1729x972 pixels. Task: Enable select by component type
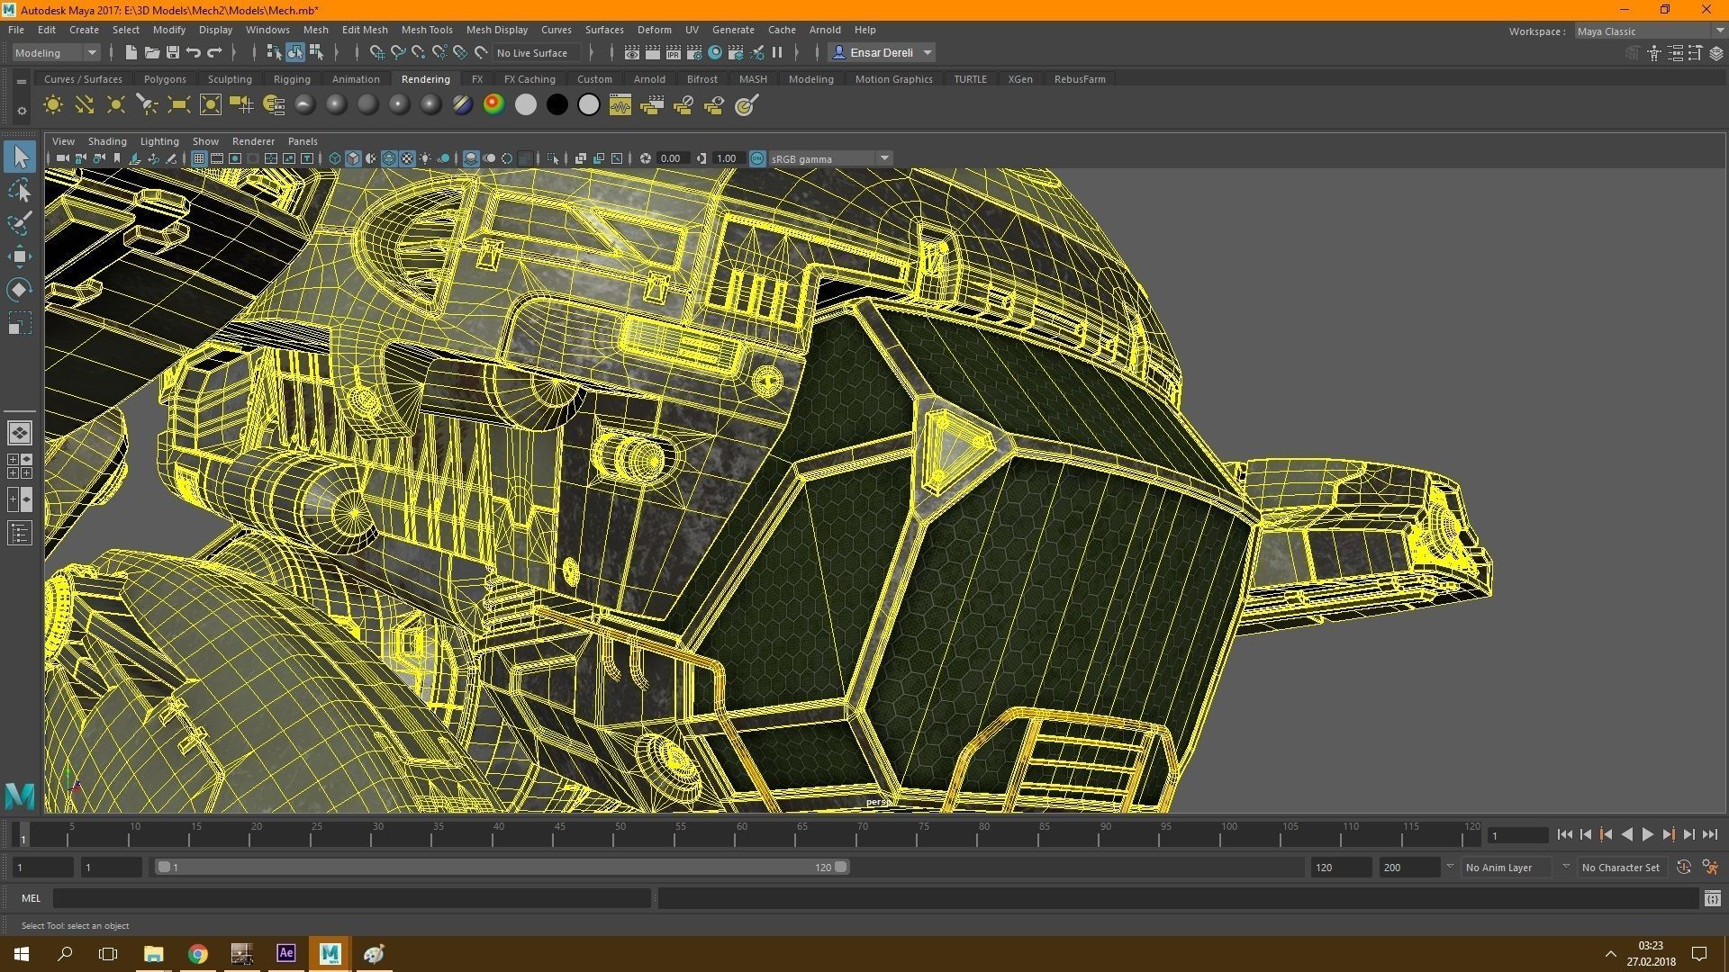coord(316,53)
